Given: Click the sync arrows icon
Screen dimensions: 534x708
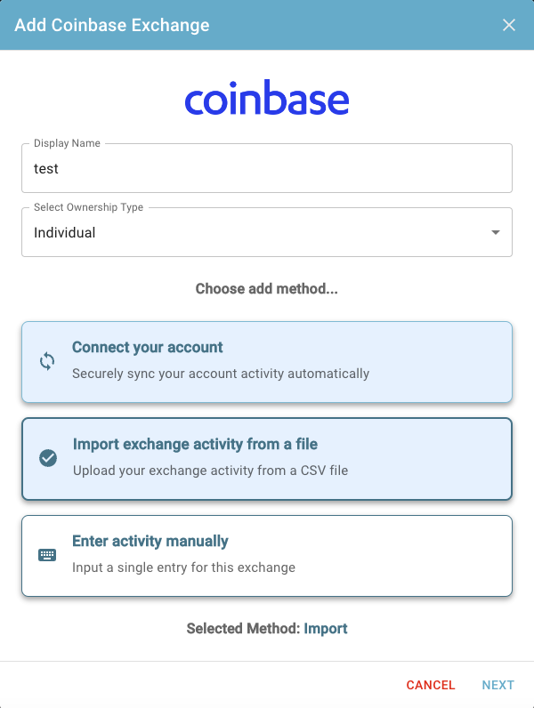Looking at the screenshot, I should 47,362.
